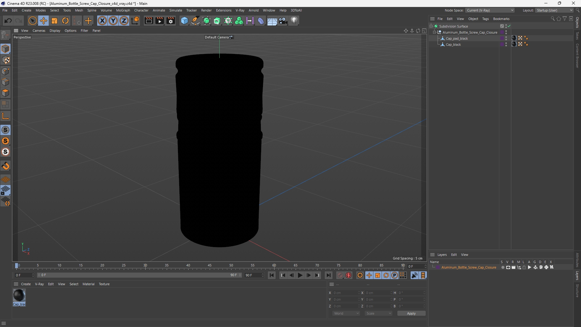Toggle Z axis lock

coord(124,21)
